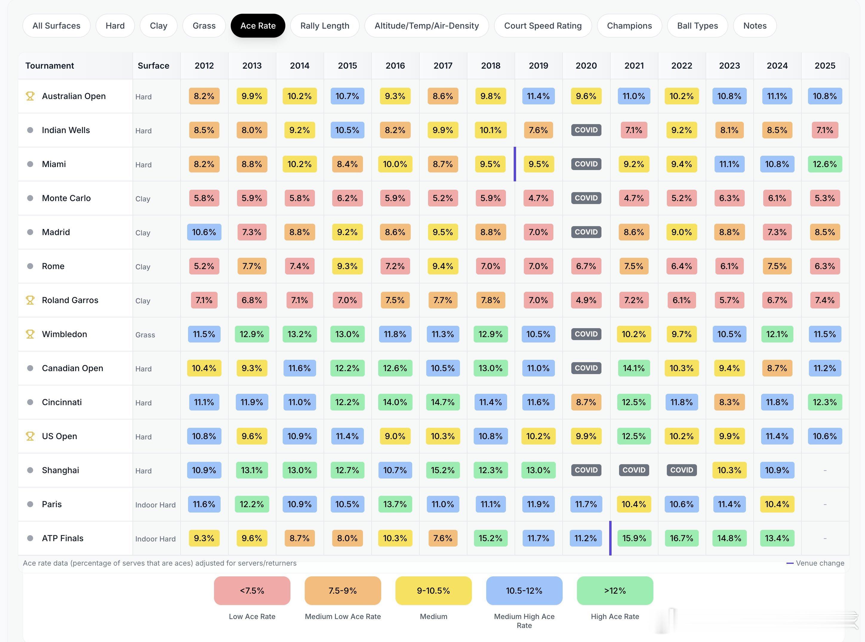This screenshot has height=642, width=865.
Task: Open the Rally Length tab
Action: coord(325,26)
